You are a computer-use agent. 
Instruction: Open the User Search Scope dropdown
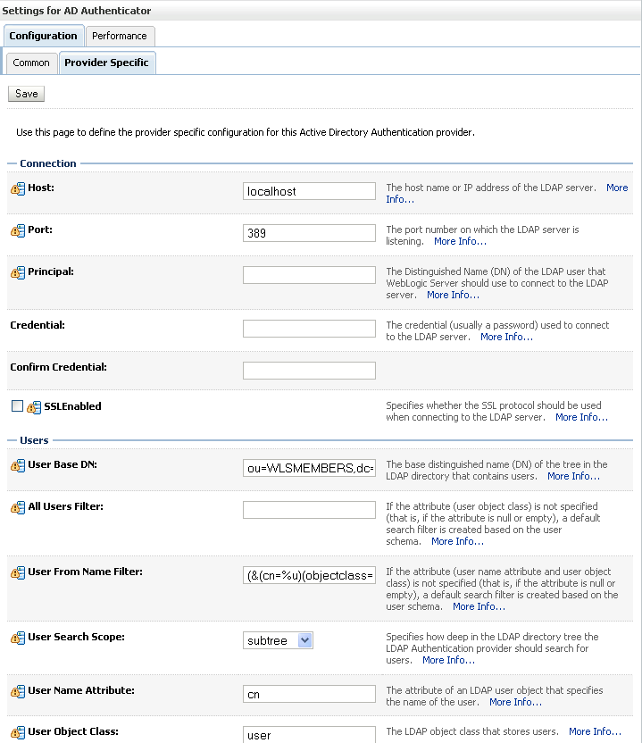278,640
